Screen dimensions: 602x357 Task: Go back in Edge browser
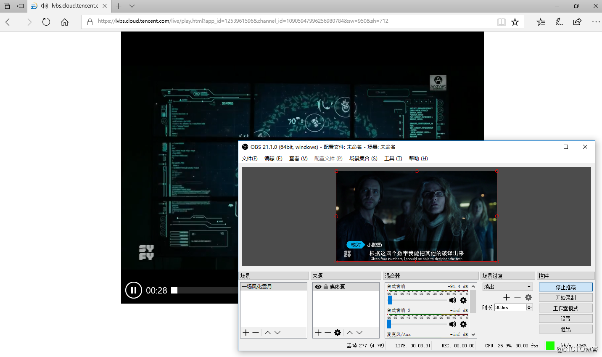coord(9,22)
